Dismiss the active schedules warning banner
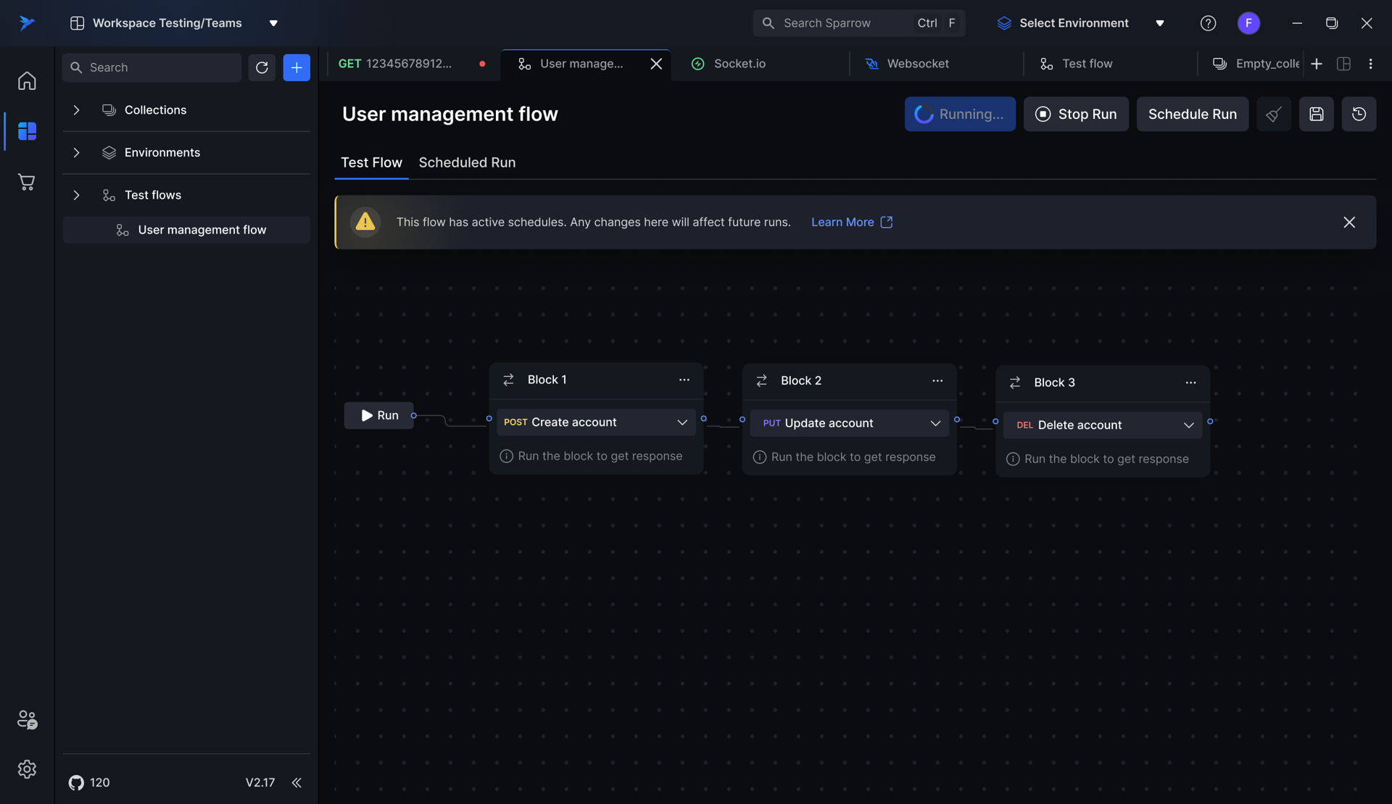 (1348, 223)
